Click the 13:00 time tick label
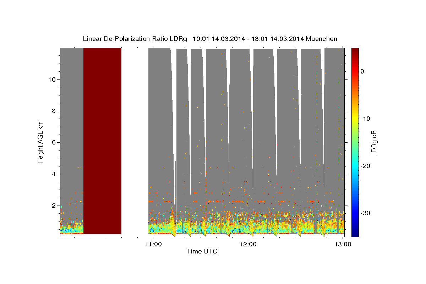The image size is (426, 284). point(343,244)
